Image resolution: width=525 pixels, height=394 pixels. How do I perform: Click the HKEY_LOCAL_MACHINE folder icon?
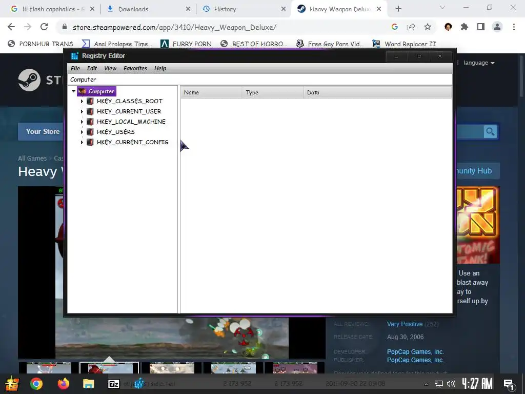click(90, 122)
